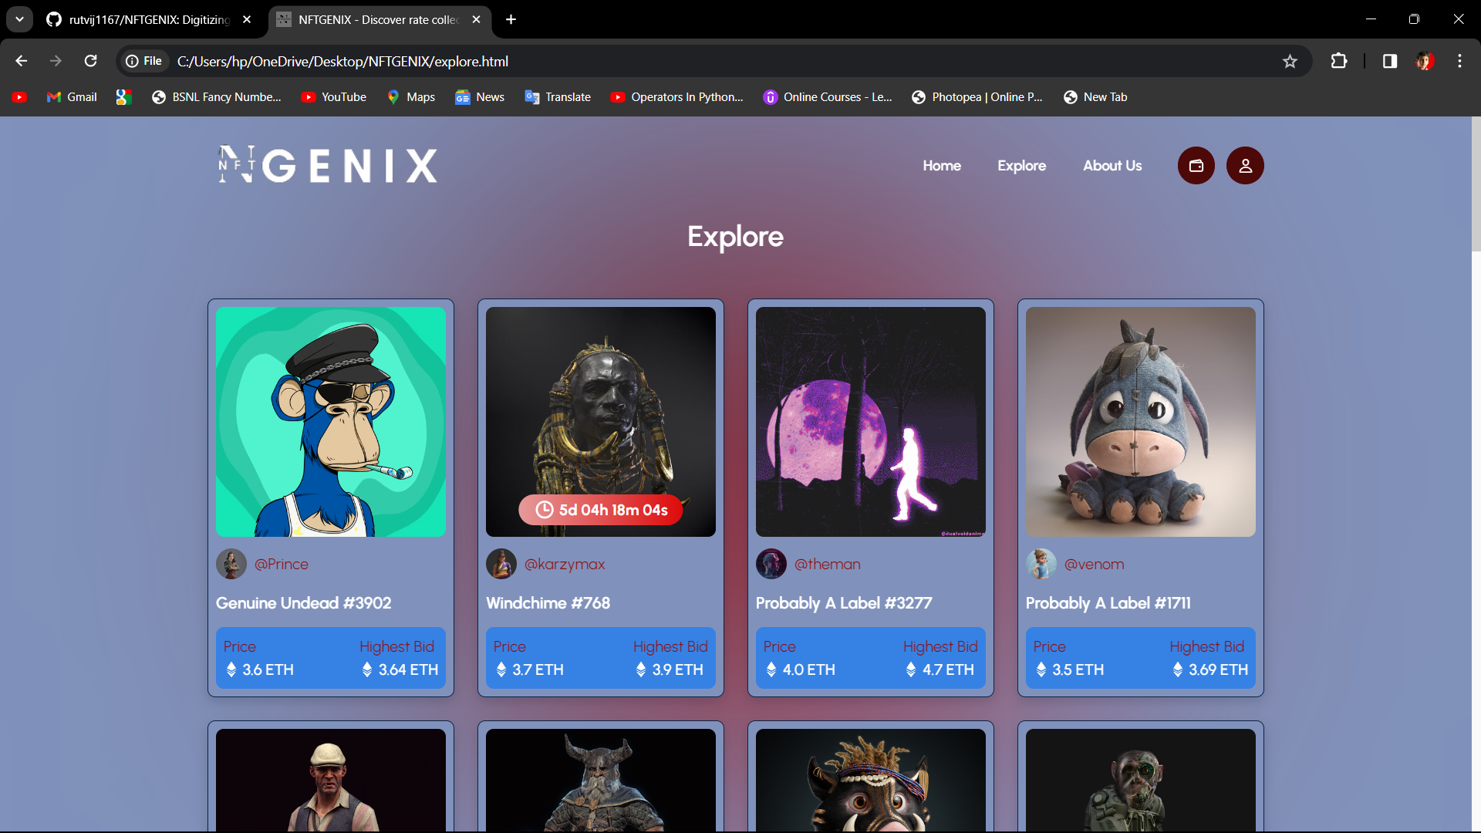Click the page vertical scrollbar

(1476, 185)
